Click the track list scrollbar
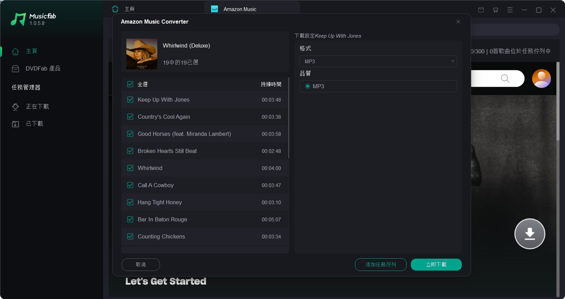Image resolution: width=565 pixels, height=299 pixels. click(289, 118)
